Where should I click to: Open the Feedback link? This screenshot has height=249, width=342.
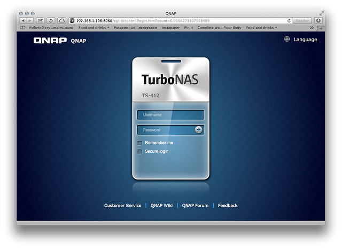228,206
